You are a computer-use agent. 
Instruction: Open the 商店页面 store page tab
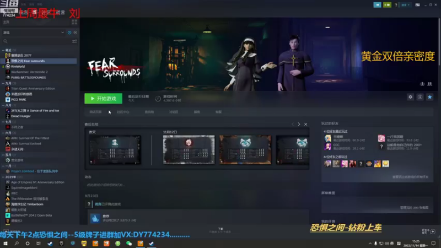pos(95,112)
